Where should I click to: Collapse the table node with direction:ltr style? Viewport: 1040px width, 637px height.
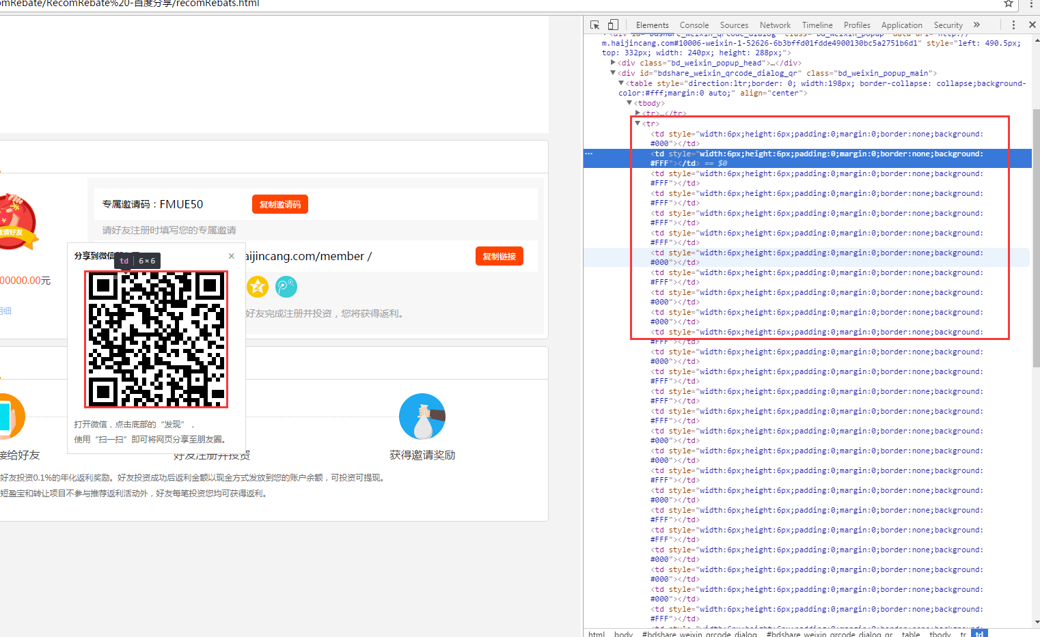(x=621, y=83)
